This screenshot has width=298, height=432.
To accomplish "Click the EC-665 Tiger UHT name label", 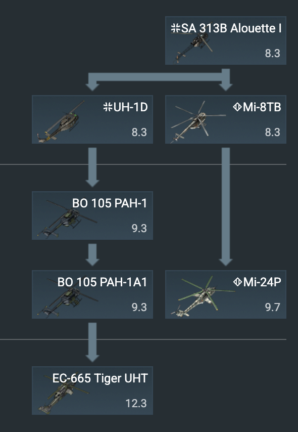I will tap(100, 378).
